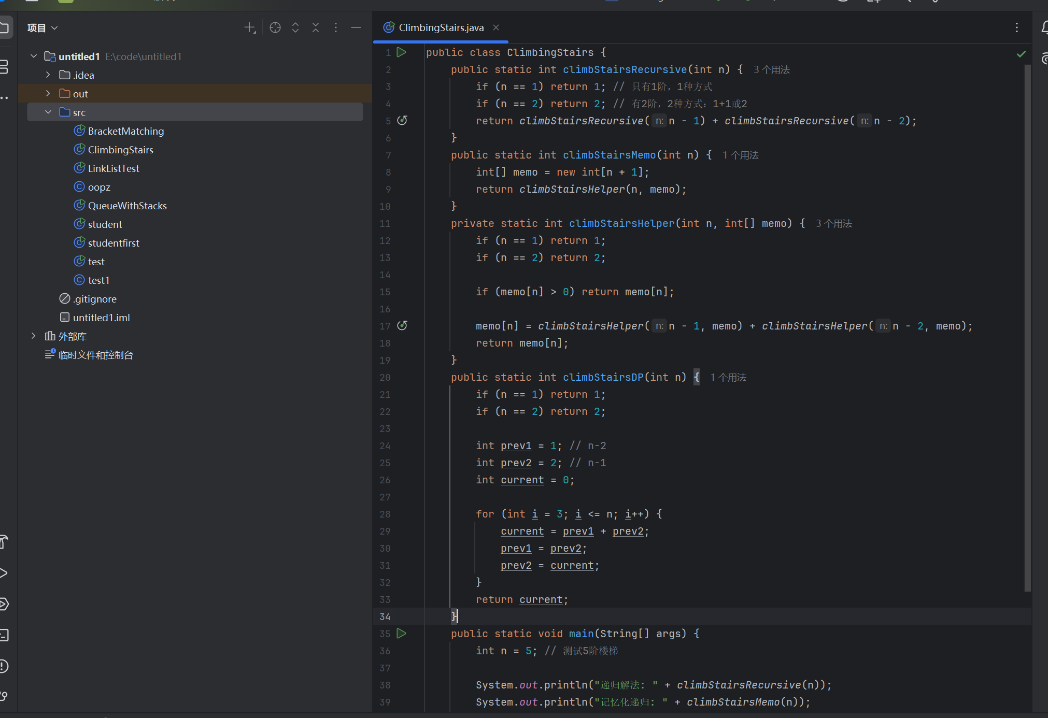Screen dimensions: 1048x718
Task: Collapse the src folder
Action: (48, 112)
